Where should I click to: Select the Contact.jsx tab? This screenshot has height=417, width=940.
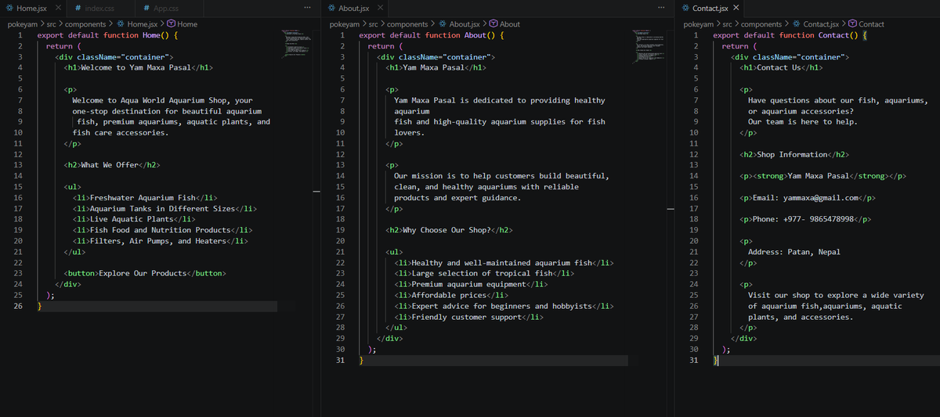(710, 8)
